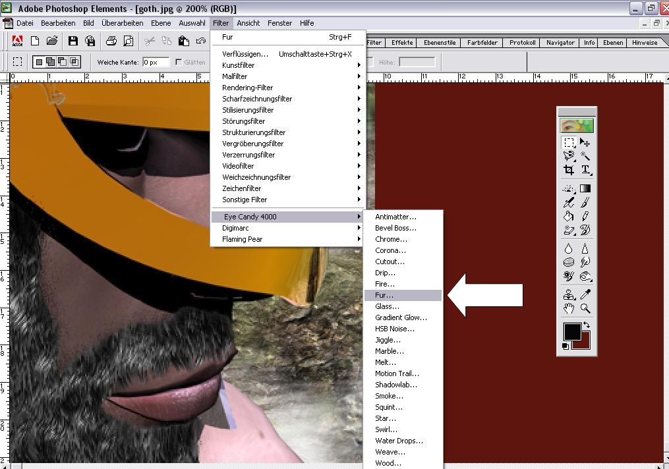
Task: Select the Crop tool
Action: pos(569,170)
